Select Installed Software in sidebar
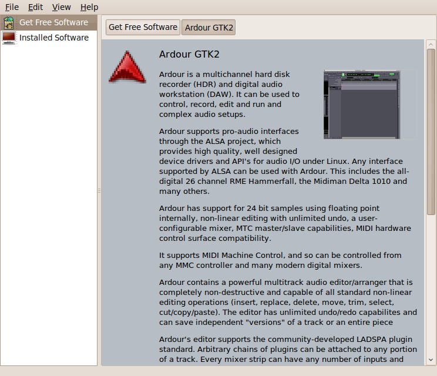 coord(49,38)
